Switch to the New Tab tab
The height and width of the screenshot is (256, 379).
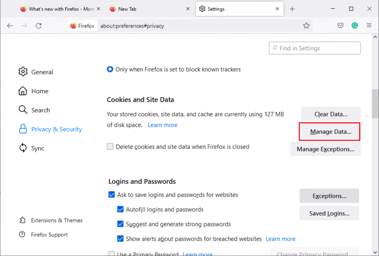click(x=148, y=9)
